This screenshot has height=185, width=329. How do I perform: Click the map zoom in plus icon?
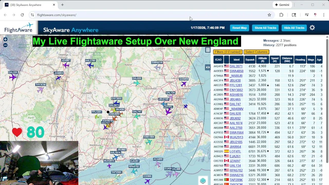(x=5, y=39)
